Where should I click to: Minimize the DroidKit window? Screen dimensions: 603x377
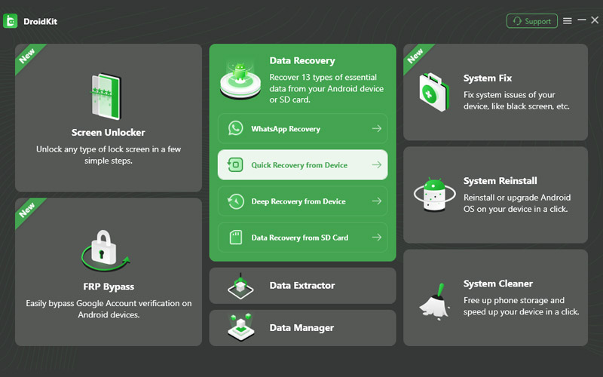click(x=582, y=20)
